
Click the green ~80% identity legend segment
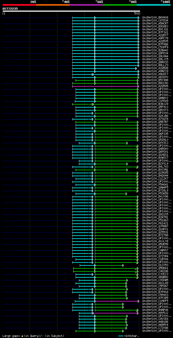point(120,5)
